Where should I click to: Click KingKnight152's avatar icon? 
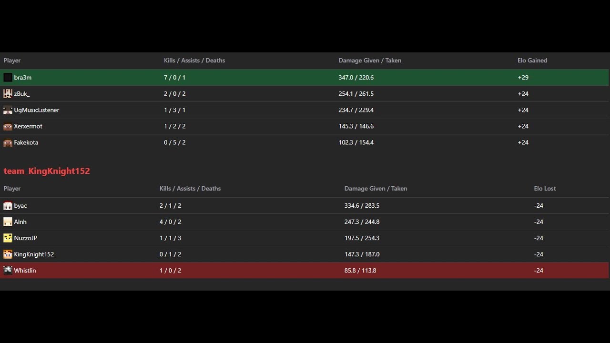point(8,254)
